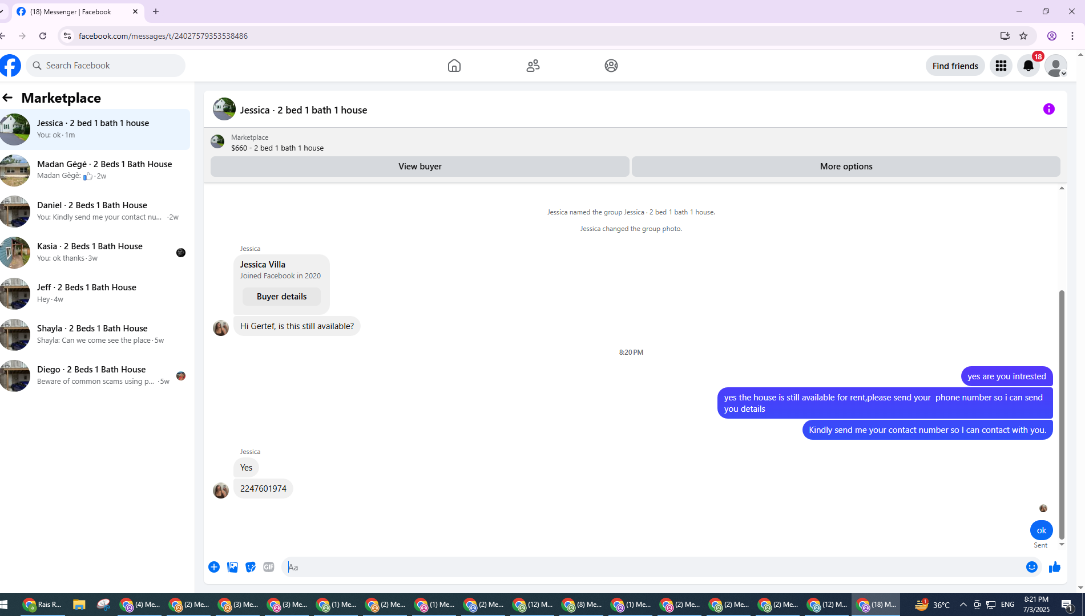Open File Explorer from taskbar

pos(79,605)
